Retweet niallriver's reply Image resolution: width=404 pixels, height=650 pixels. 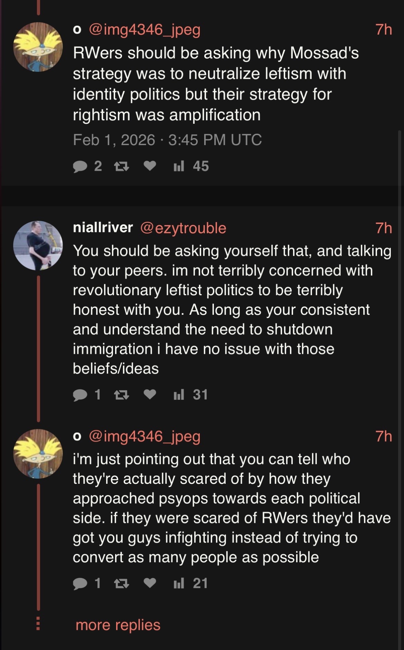(121, 395)
